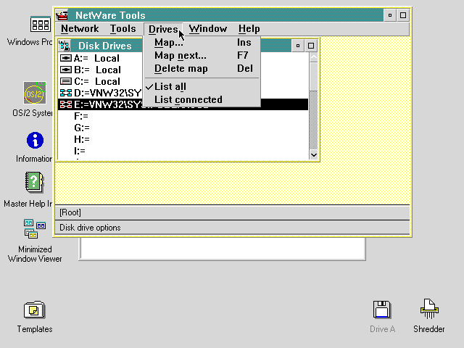This screenshot has width=464, height=348.
Task: Click Disk Drives window system icon
Action: pyautogui.click(x=65, y=46)
